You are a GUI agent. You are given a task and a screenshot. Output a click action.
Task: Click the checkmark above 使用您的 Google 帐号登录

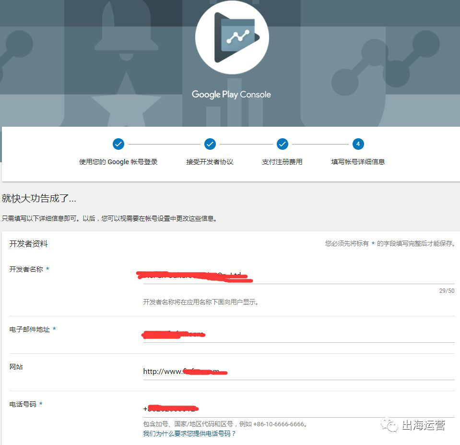point(118,144)
